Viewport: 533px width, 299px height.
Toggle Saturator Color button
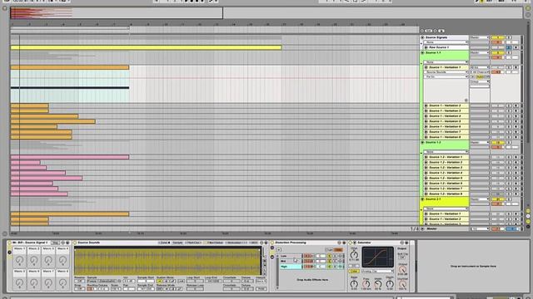(354, 272)
